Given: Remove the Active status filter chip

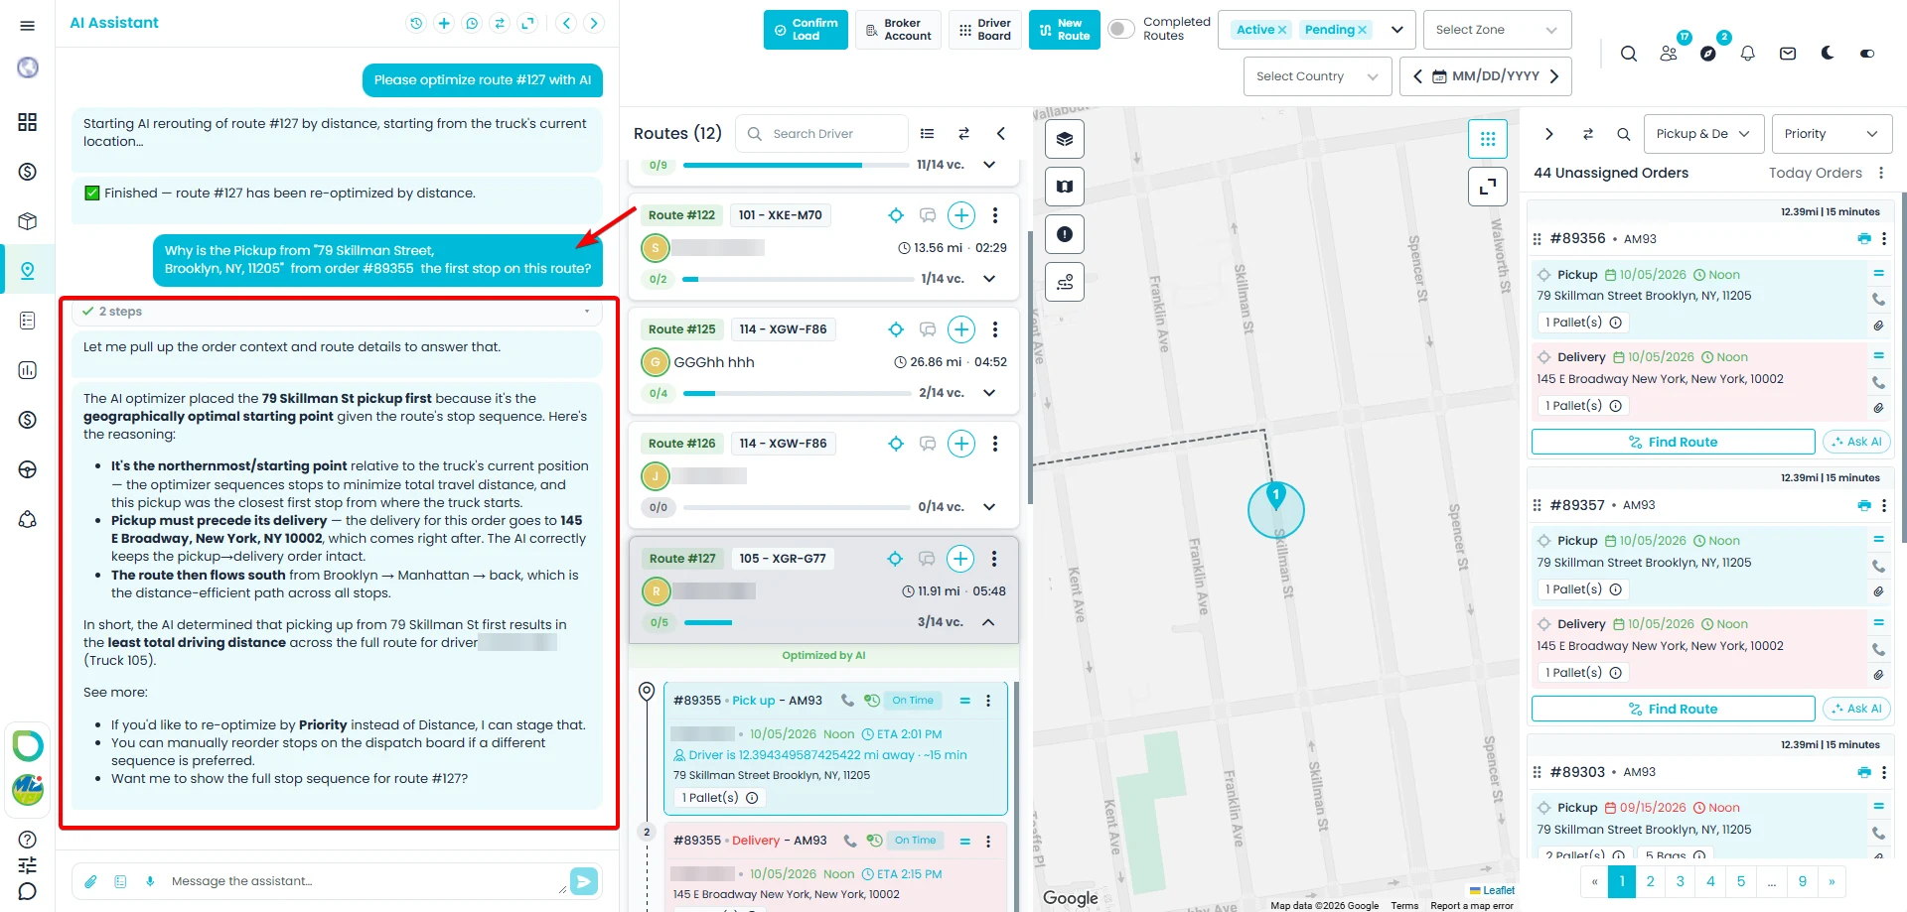Looking at the screenshot, I should coord(1282,30).
